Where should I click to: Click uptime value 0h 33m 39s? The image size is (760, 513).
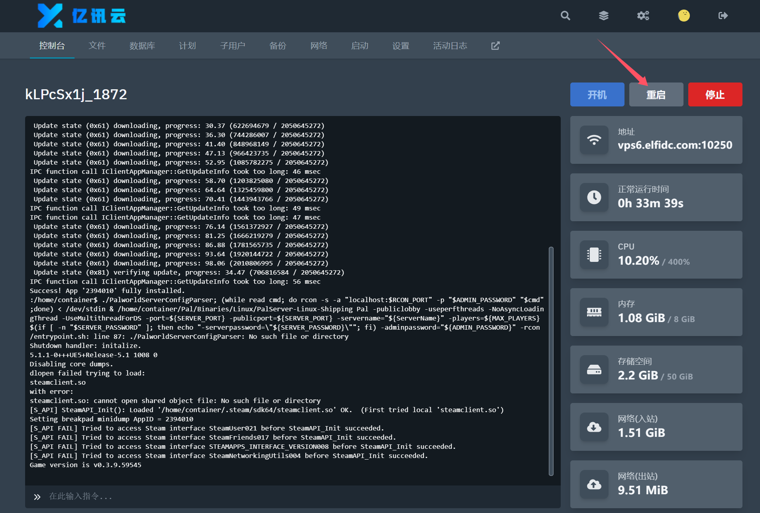(x=650, y=203)
